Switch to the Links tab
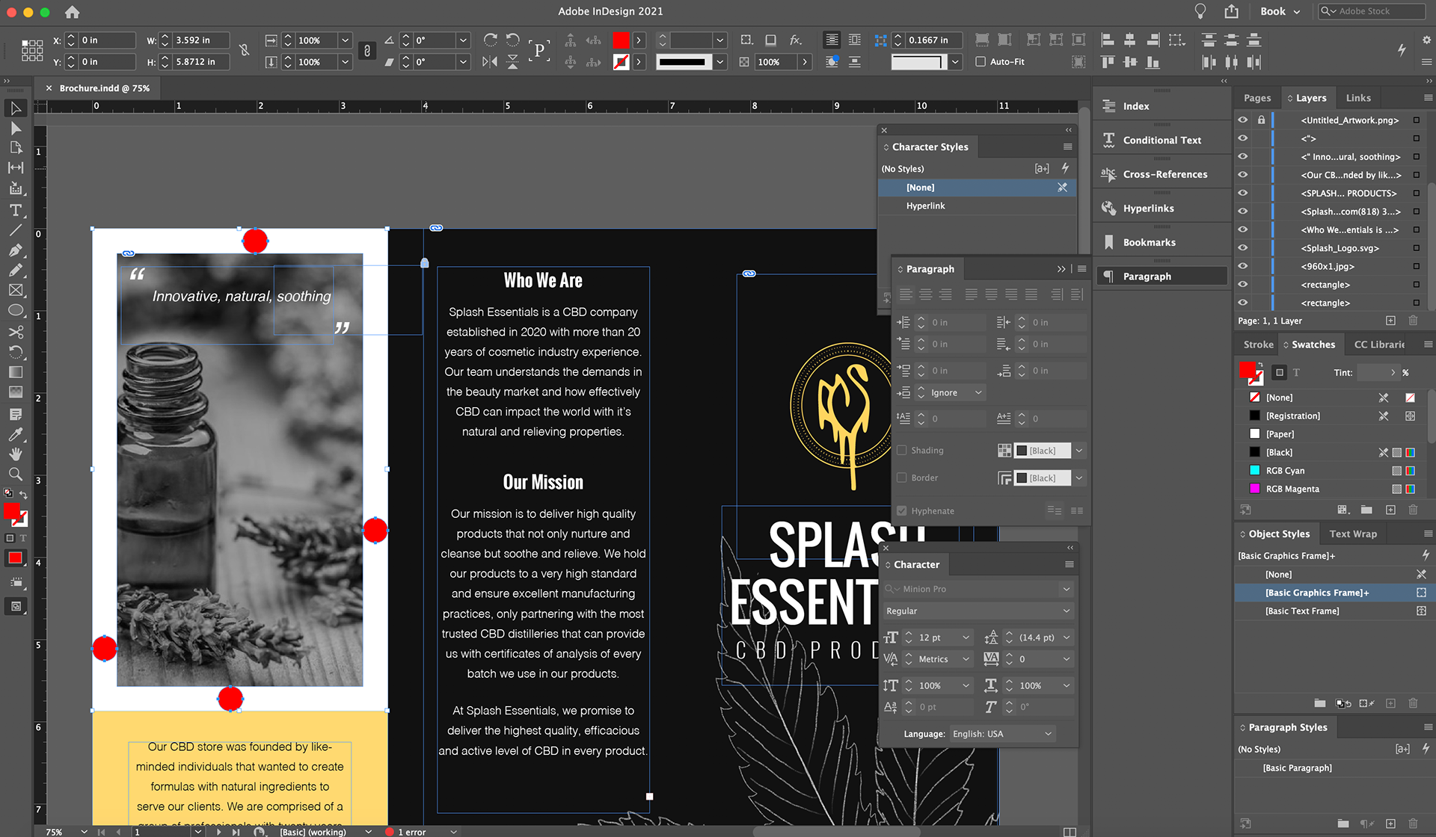The image size is (1436, 837). [x=1358, y=98]
